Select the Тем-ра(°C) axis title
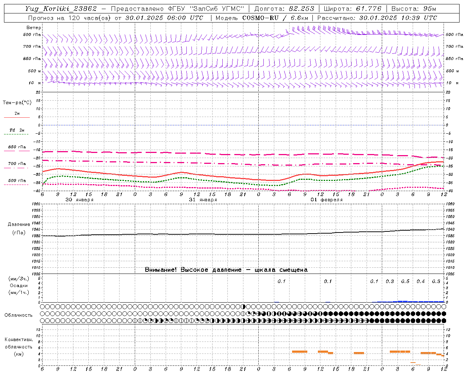465x372 pixels. 17,103
